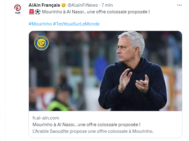
Task: Open the tweet via the 7 min timestamp
Action: tap(107, 5)
